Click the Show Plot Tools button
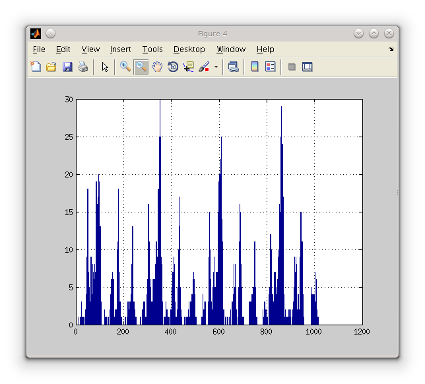 [307, 67]
